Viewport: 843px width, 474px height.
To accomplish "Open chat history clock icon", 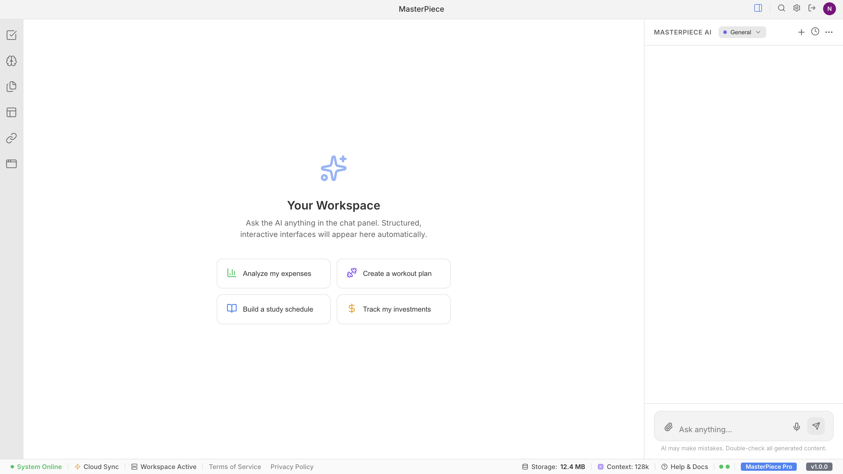I will [x=815, y=31].
